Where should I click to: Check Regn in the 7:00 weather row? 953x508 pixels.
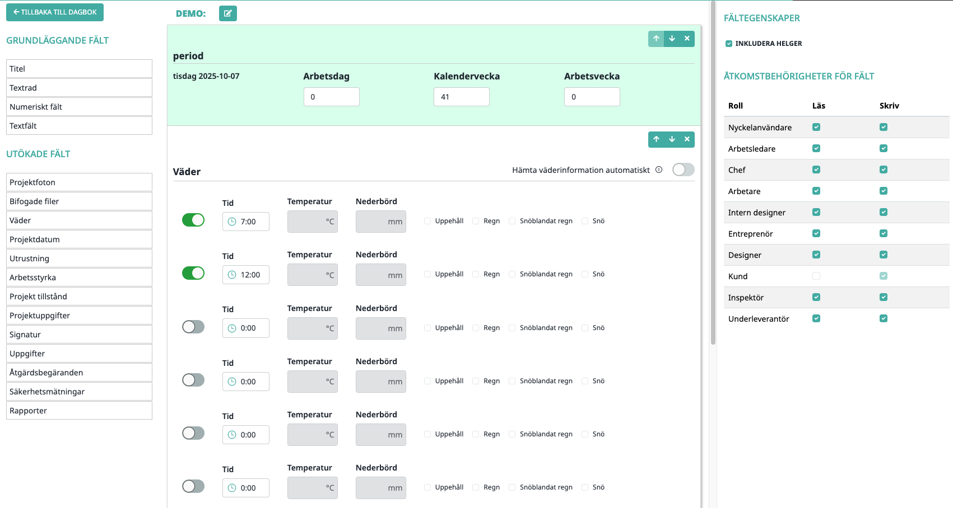click(476, 221)
